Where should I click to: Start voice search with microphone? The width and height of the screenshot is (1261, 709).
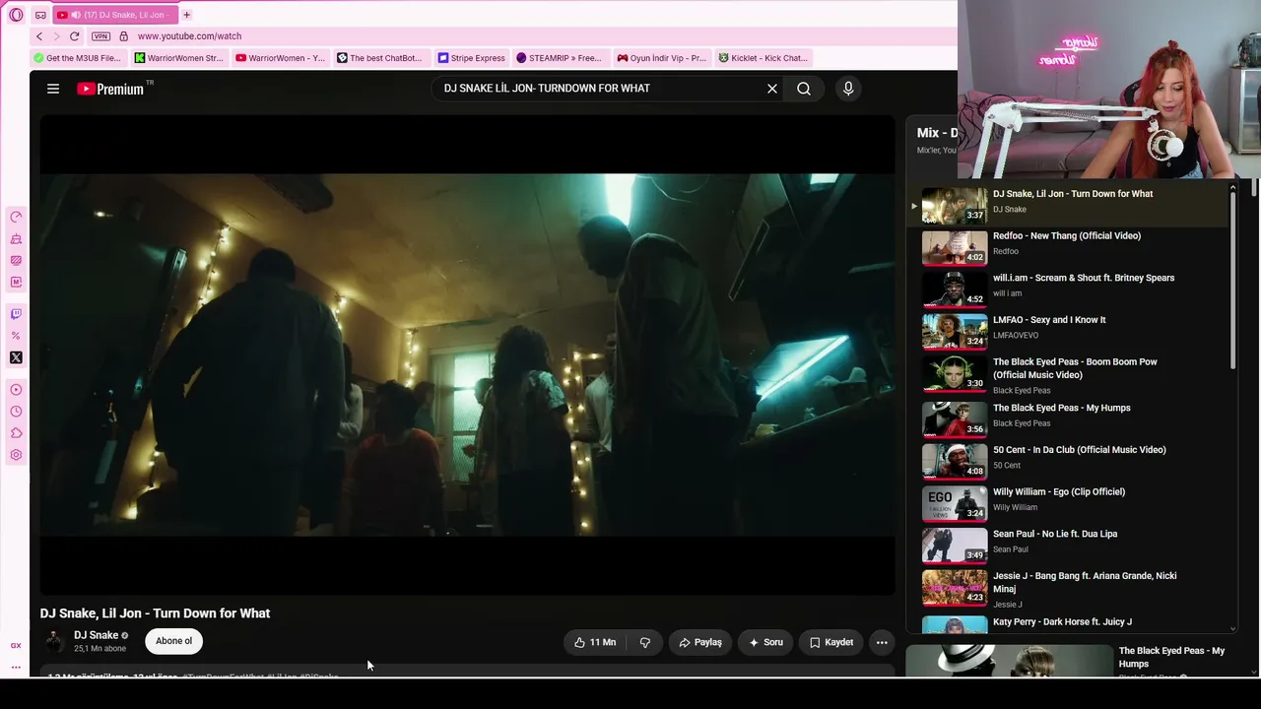pos(848,89)
